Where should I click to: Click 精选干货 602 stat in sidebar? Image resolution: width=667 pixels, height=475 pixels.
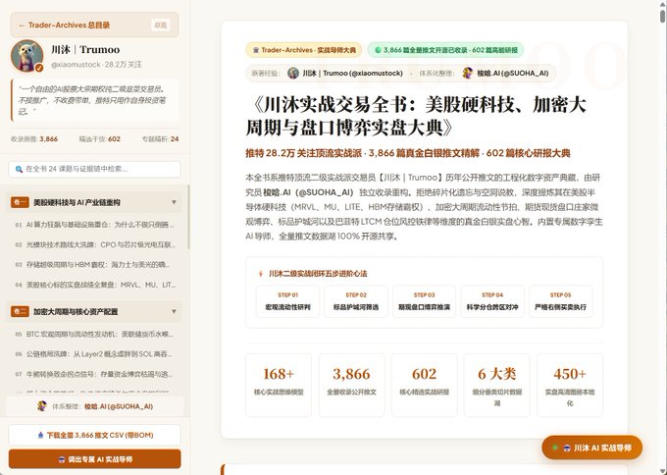[x=99, y=138]
